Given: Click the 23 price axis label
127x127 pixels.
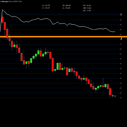Looking at the screenshot, I should coord(121,93).
